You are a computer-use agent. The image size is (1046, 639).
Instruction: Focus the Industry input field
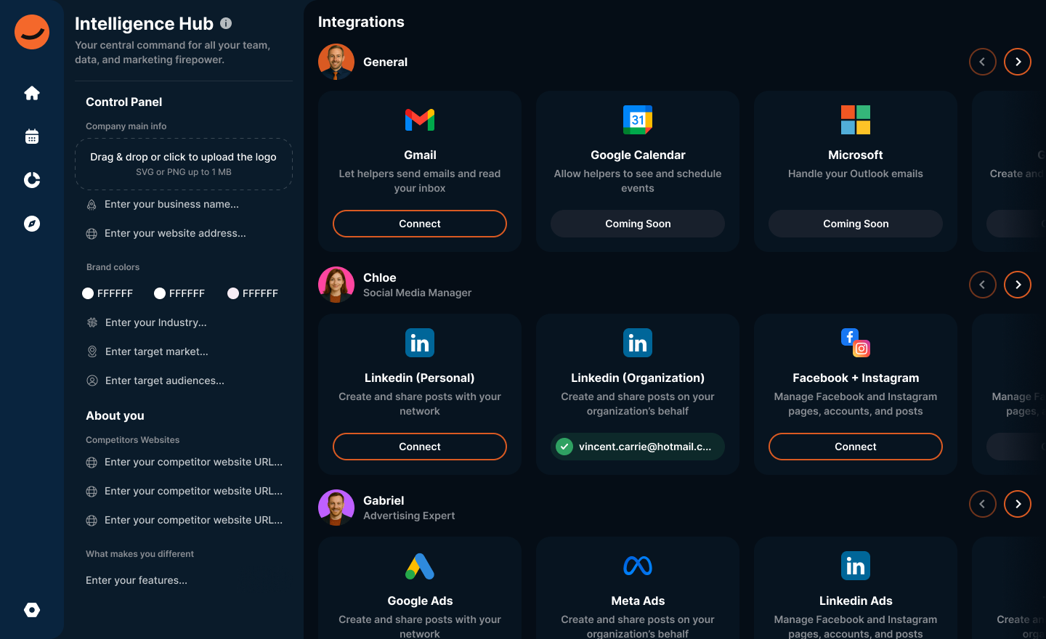(184, 322)
